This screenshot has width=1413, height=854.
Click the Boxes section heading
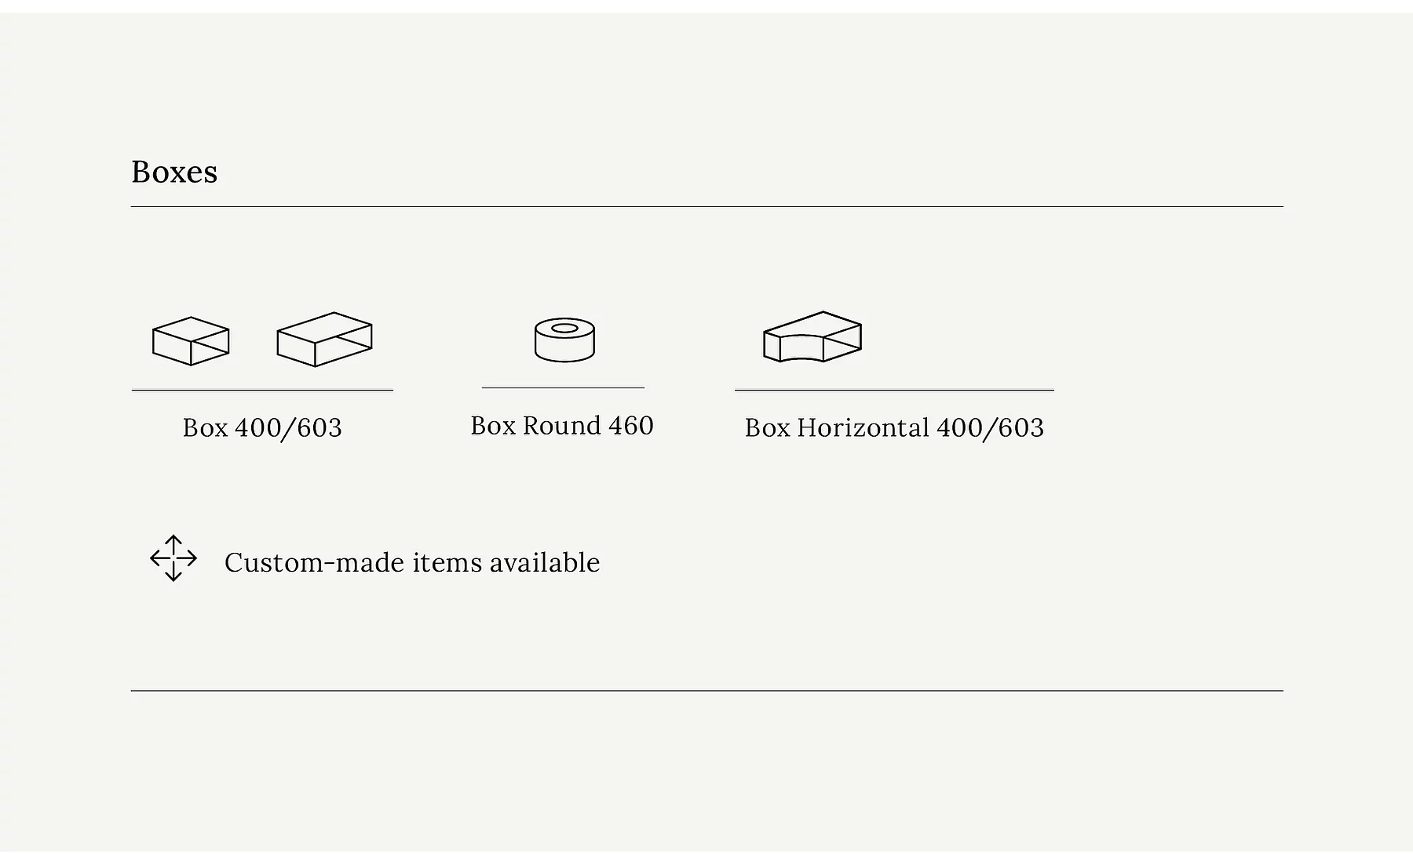point(174,172)
